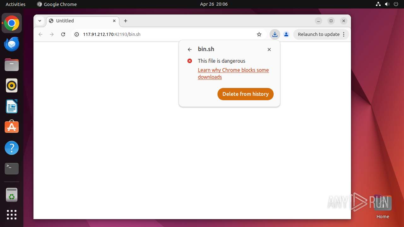Click the power icon in system tray

[396, 4]
